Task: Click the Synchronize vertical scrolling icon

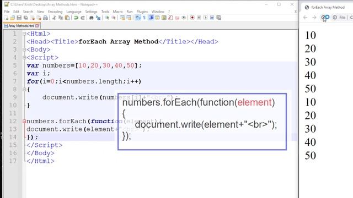Action: pos(122,18)
